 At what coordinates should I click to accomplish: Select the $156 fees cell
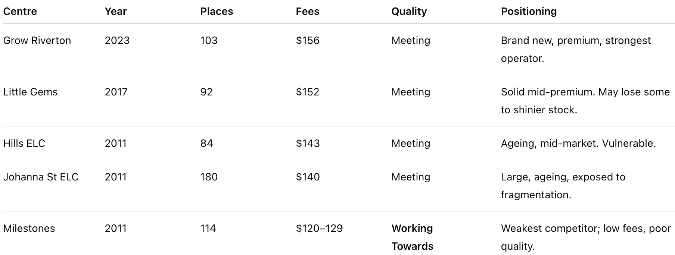click(308, 41)
